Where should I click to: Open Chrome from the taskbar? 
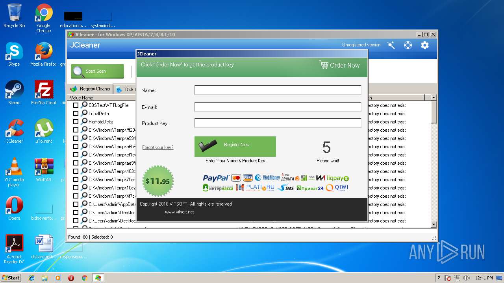click(84, 278)
